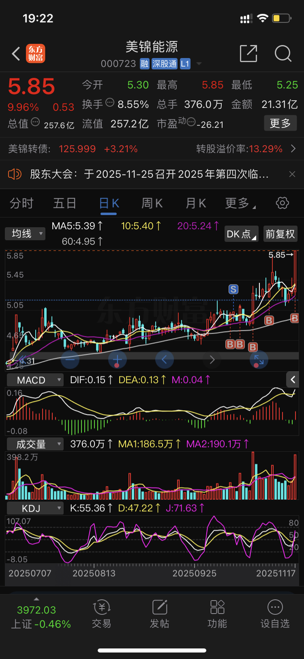Switch to 五日 five-day tab

(65, 203)
